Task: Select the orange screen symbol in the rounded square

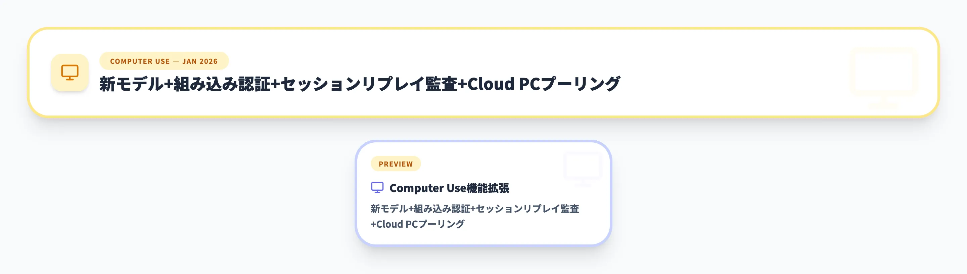Action: pos(70,73)
